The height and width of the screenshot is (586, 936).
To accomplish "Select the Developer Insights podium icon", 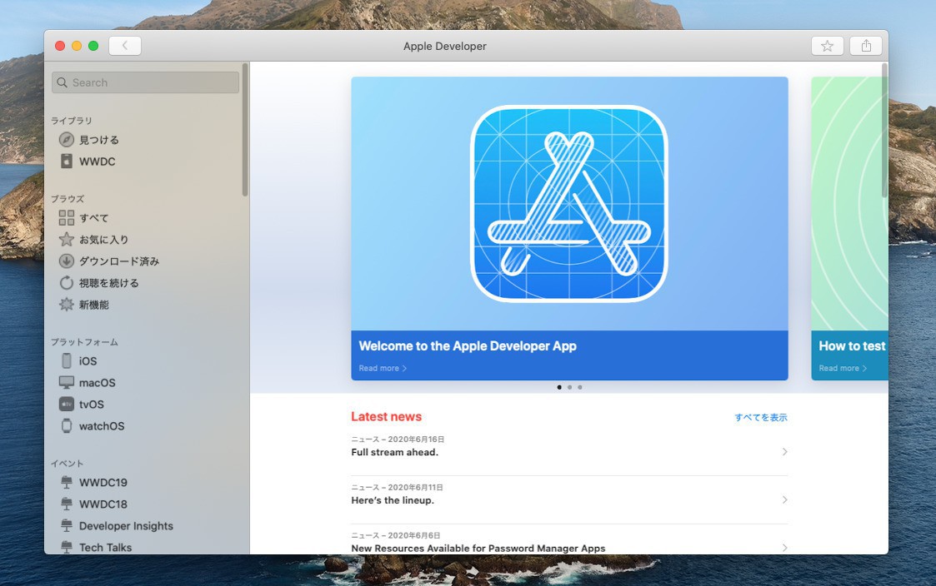I will click(66, 526).
